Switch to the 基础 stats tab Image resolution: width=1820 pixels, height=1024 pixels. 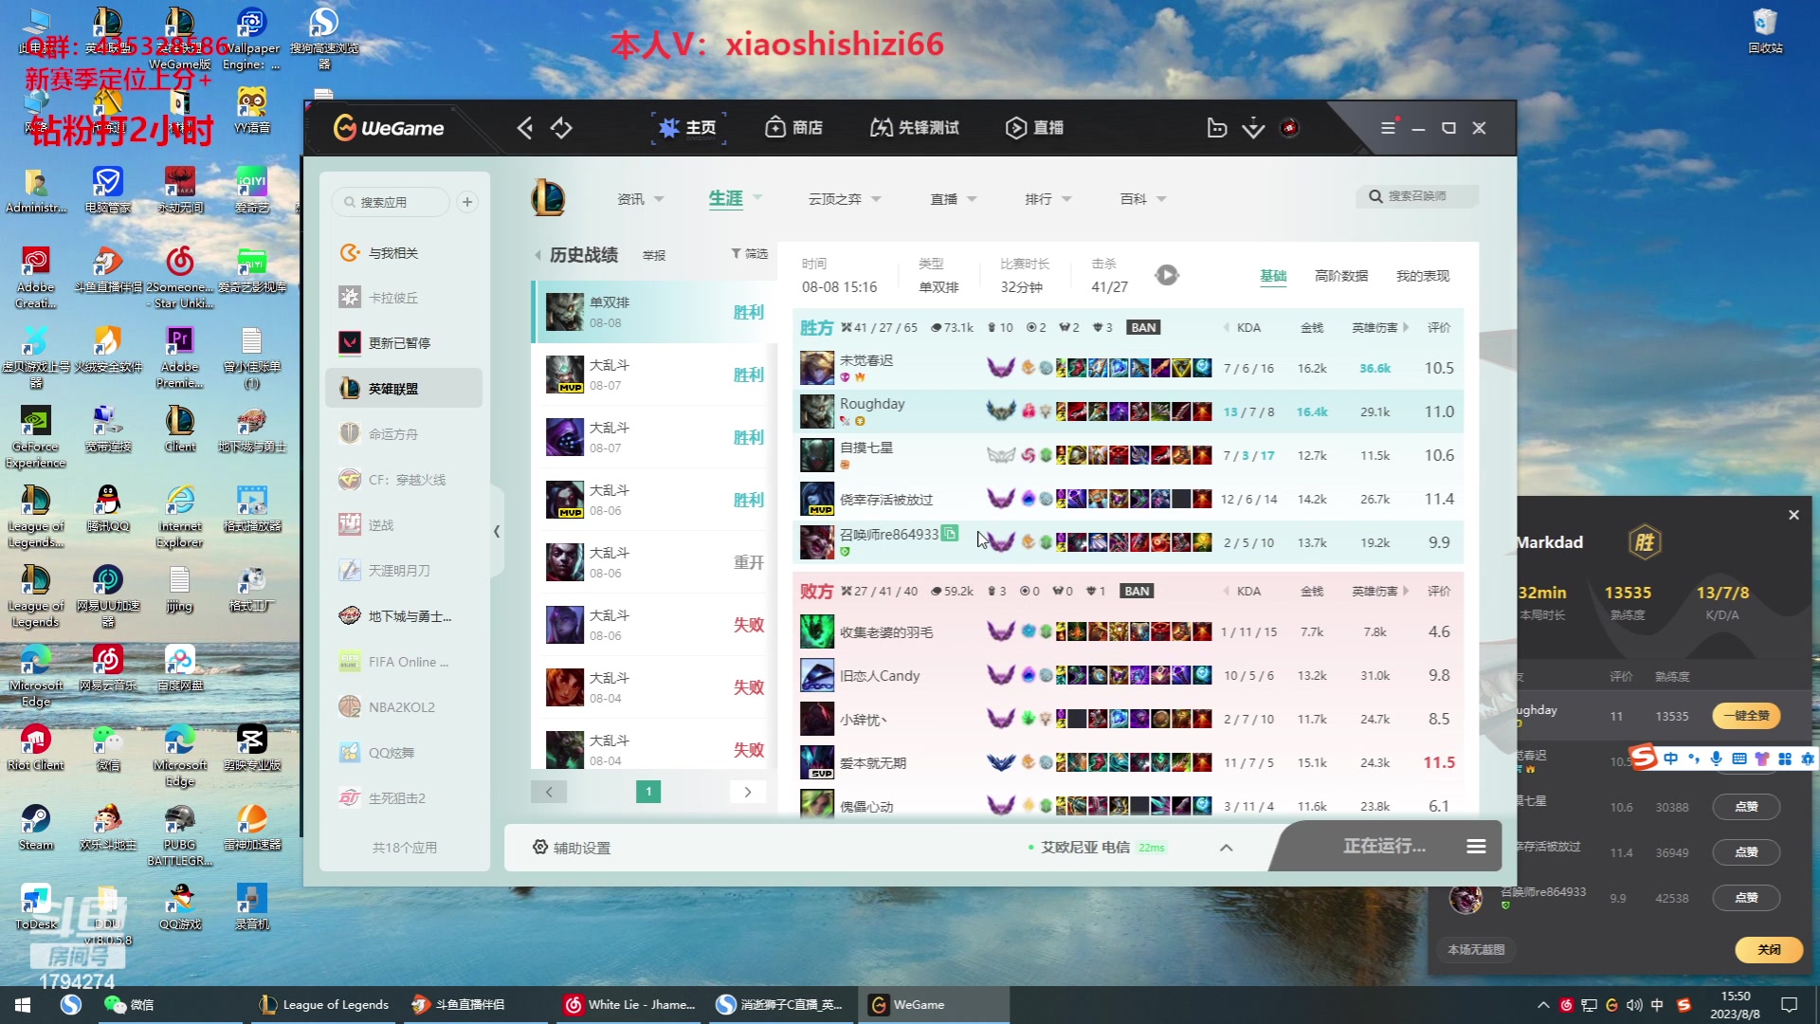(x=1273, y=276)
